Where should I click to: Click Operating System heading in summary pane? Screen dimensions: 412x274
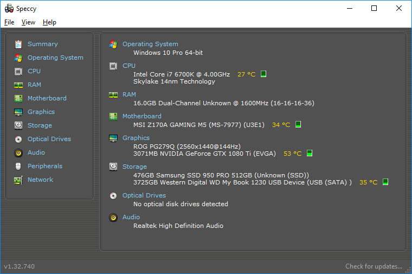(x=150, y=44)
